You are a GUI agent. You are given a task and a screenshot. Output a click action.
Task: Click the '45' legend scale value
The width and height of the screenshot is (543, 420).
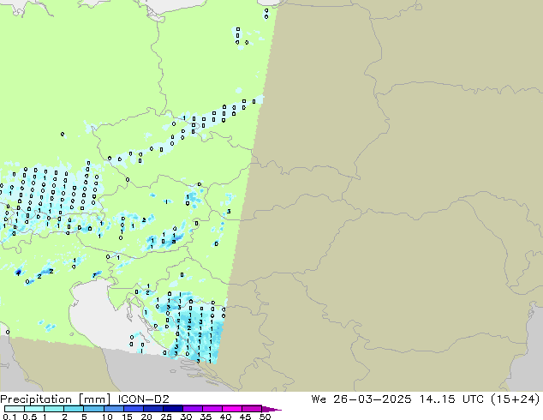[245, 417]
